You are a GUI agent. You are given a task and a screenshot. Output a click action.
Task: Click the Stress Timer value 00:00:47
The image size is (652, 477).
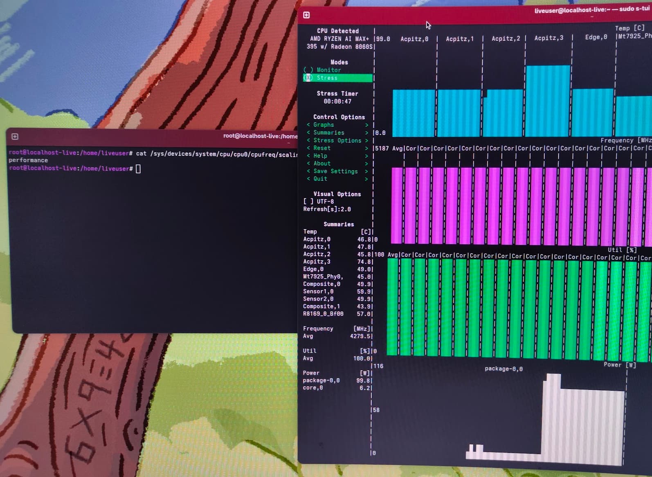[x=337, y=101]
